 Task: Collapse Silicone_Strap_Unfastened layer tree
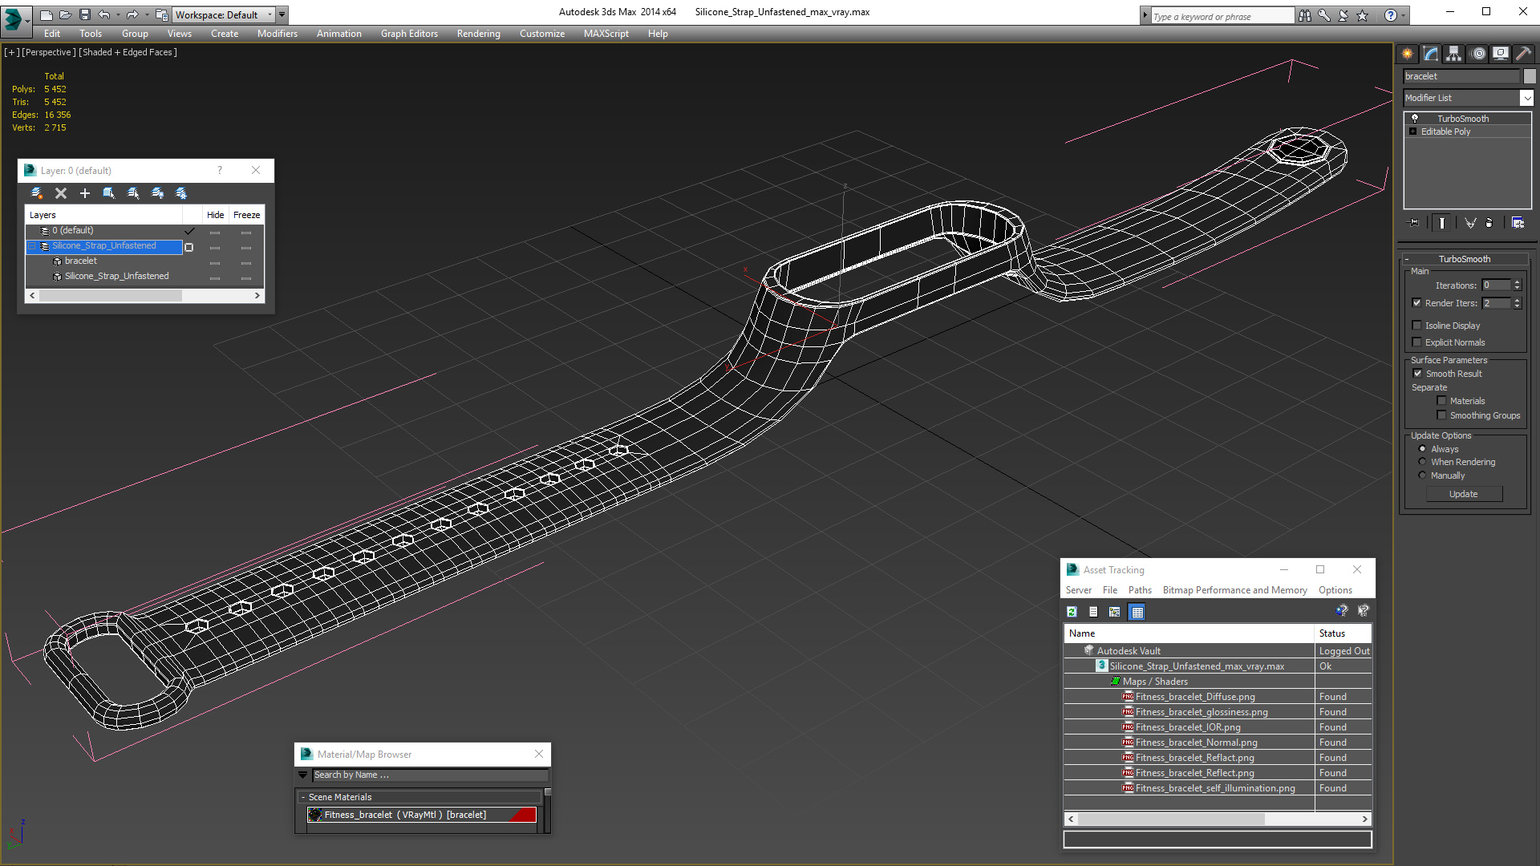coord(32,246)
